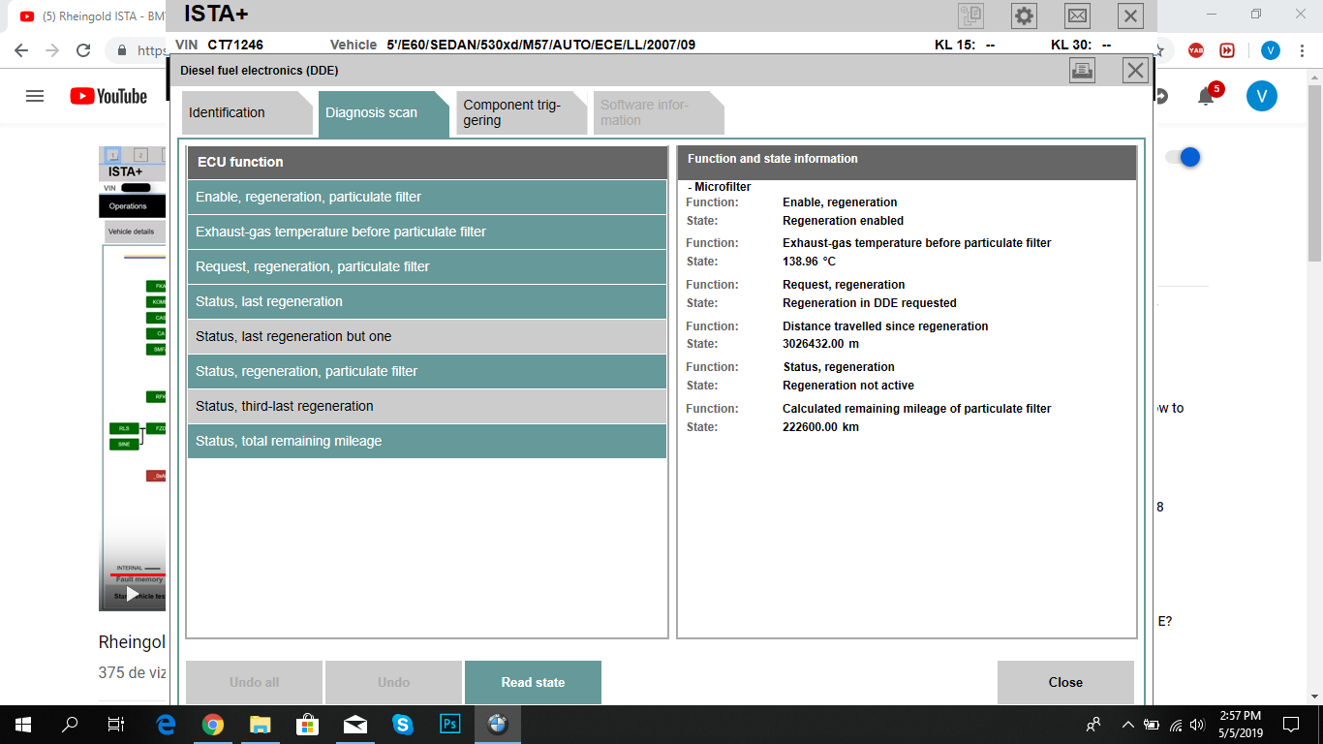The width and height of the screenshot is (1323, 744).
Task: Open ISTA+ settings gear icon
Action: tap(1024, 15)
